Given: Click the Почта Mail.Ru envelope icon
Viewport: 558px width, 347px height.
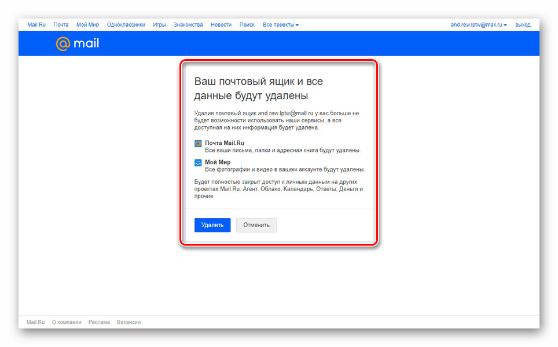Looking at the screenshot, I should click(x=198, y=143).
